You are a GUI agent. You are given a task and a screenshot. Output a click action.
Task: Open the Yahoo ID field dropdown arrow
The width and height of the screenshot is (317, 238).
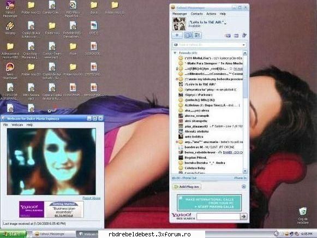pyautogui.click(x=243, y=45)
